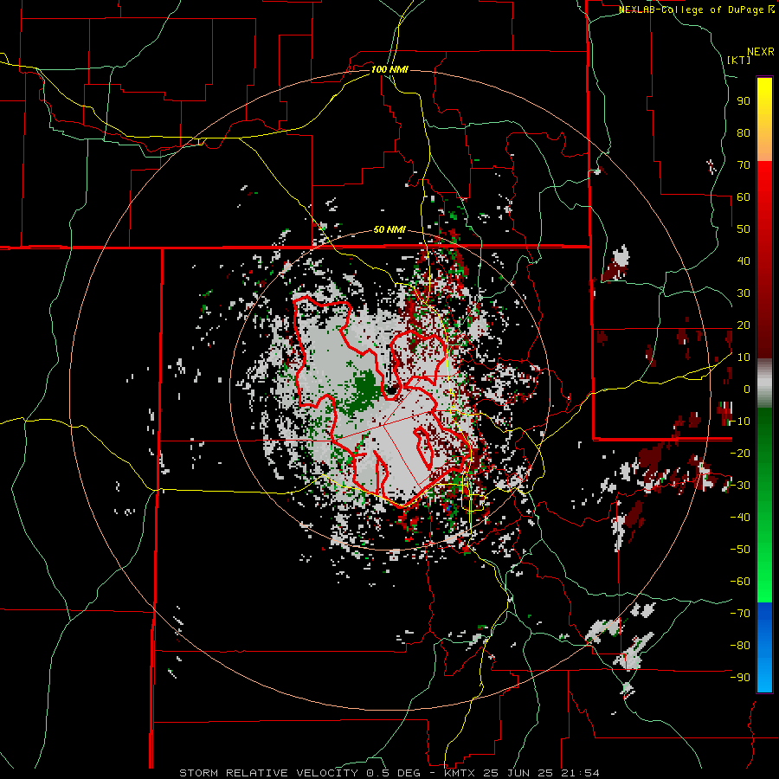Select the positive 80 legend value
The height and width of the screenshot is (779, 779).
pos(744,132)
